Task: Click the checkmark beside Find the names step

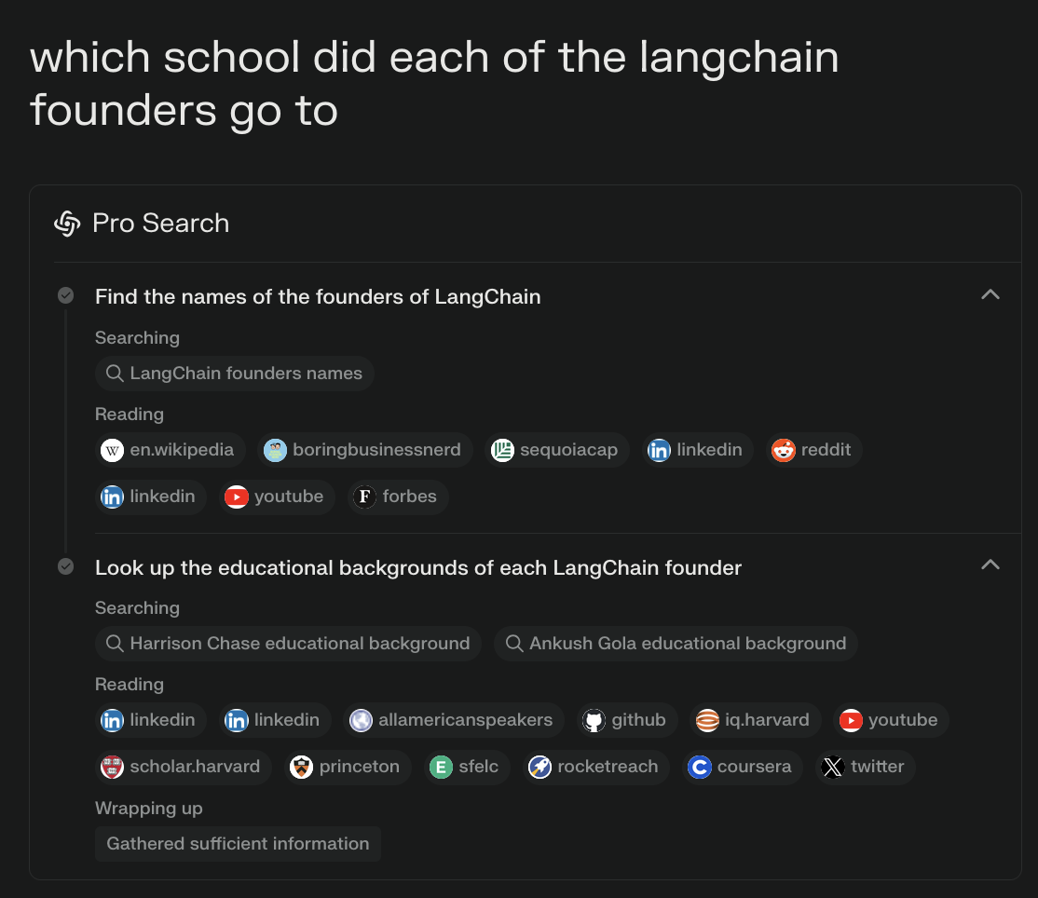Action: pyautogui.click(x=66, y=296)
